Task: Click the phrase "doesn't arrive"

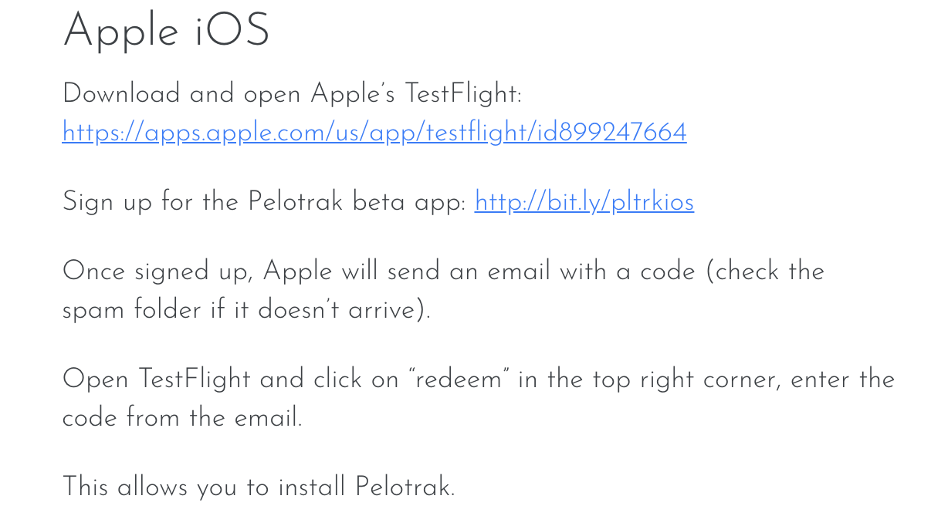Action: (x=340, y=310)
